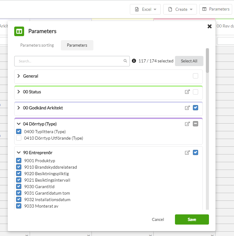Open edit icon for 04 Dörrtyp (Type) group
This screenshot has width=234, height=236.
pyautogui.click(x=187, y=124)
